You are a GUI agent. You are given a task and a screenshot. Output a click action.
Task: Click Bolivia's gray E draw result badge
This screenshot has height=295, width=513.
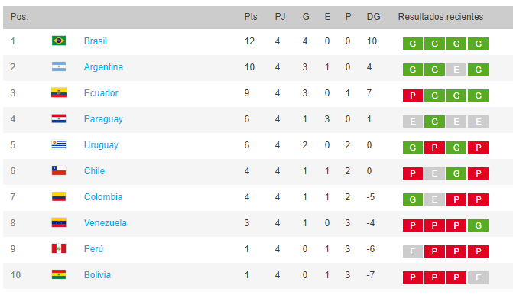[x=478, y=277]
